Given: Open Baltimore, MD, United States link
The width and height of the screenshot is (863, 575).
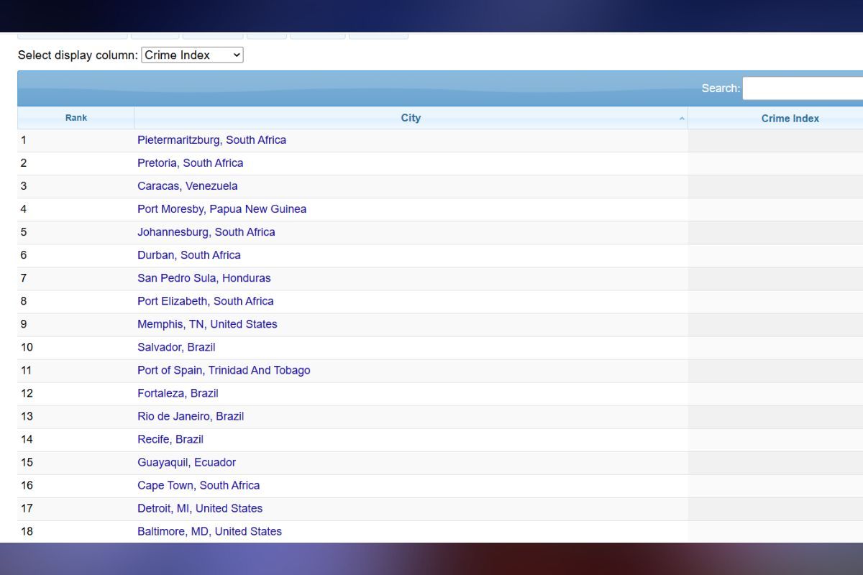Looking at the screenshot, I should [209, 531].
